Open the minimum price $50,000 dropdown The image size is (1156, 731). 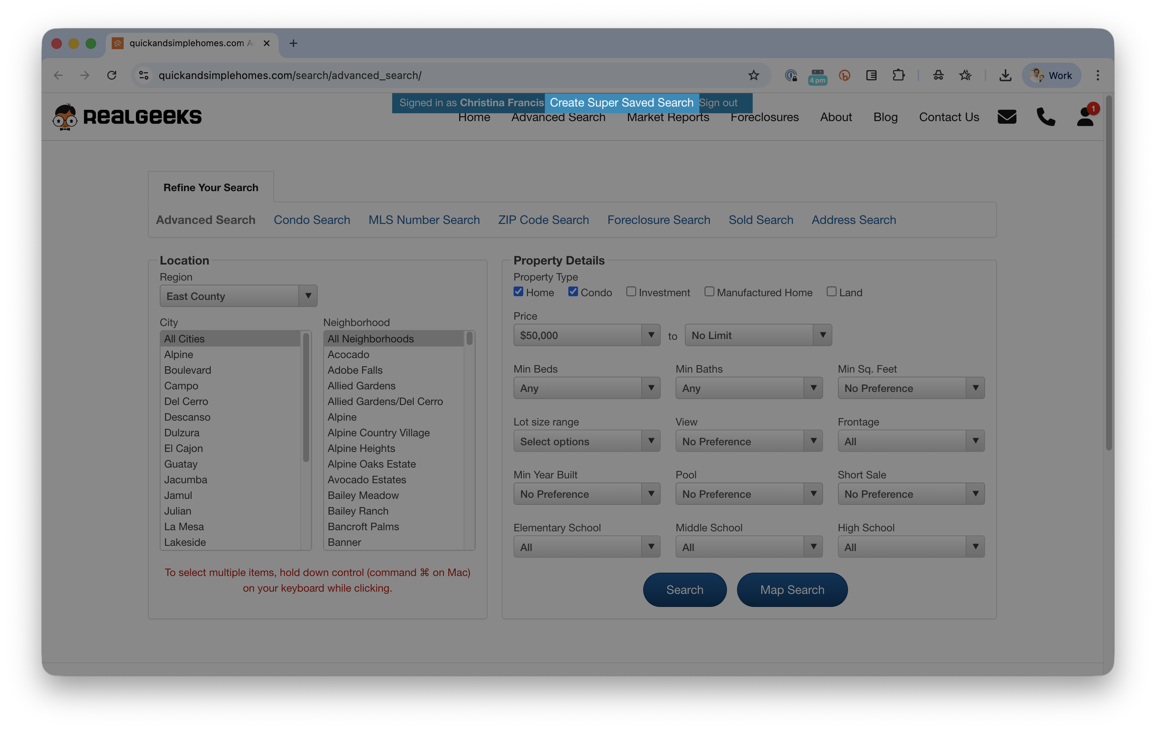pos(587,335)
